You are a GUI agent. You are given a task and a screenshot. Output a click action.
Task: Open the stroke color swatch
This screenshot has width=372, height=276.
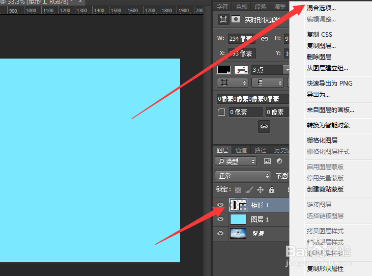(x=241, y=70)
